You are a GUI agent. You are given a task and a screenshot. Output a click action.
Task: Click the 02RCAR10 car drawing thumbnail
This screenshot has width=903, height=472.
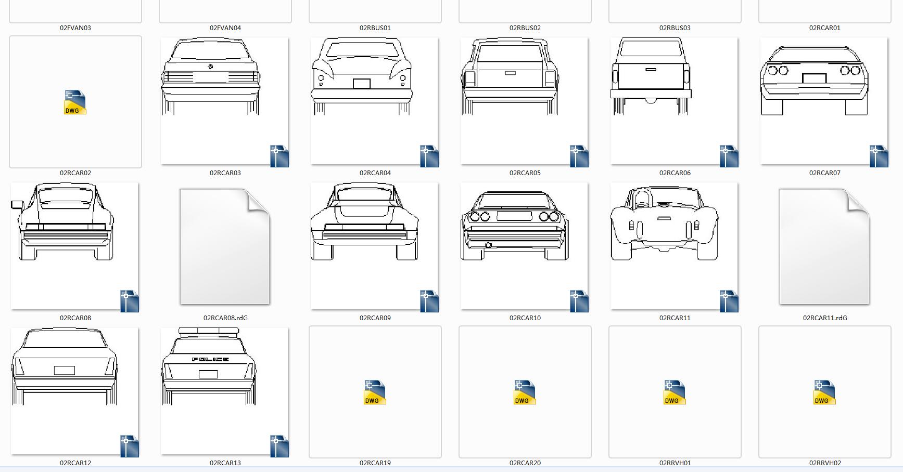524,246
